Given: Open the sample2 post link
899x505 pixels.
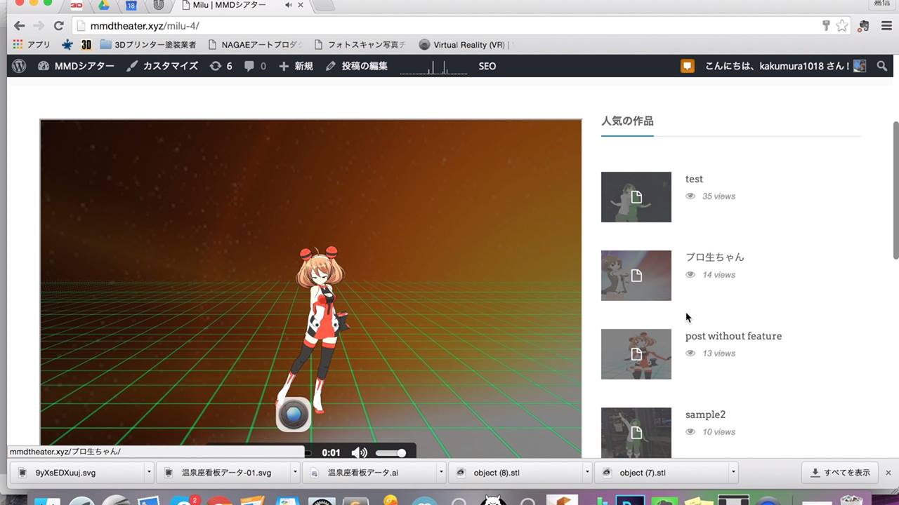Looking at the screenshot, I should tap(705, 415).
